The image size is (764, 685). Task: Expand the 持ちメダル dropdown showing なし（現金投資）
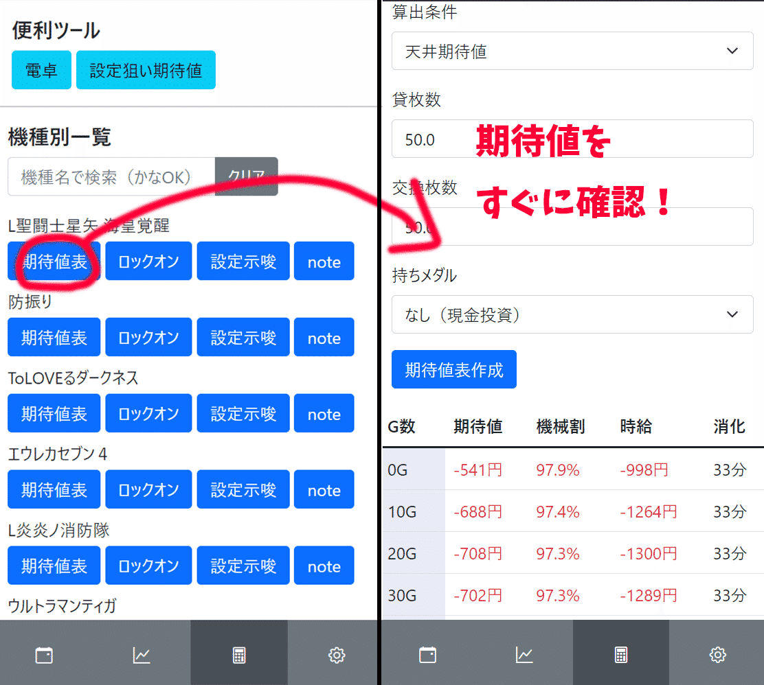point(572,314)
